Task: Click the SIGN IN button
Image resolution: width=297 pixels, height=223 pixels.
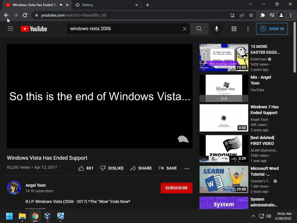Action: (x=272, y=29)
